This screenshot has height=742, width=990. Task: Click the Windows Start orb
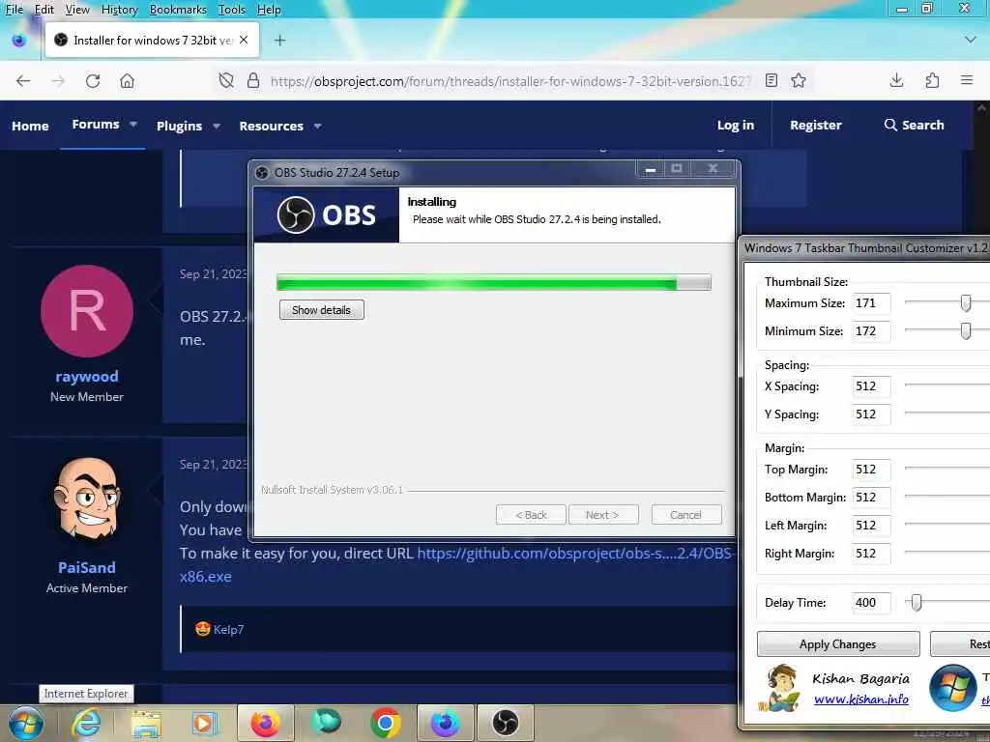click(x=26, y=723)
